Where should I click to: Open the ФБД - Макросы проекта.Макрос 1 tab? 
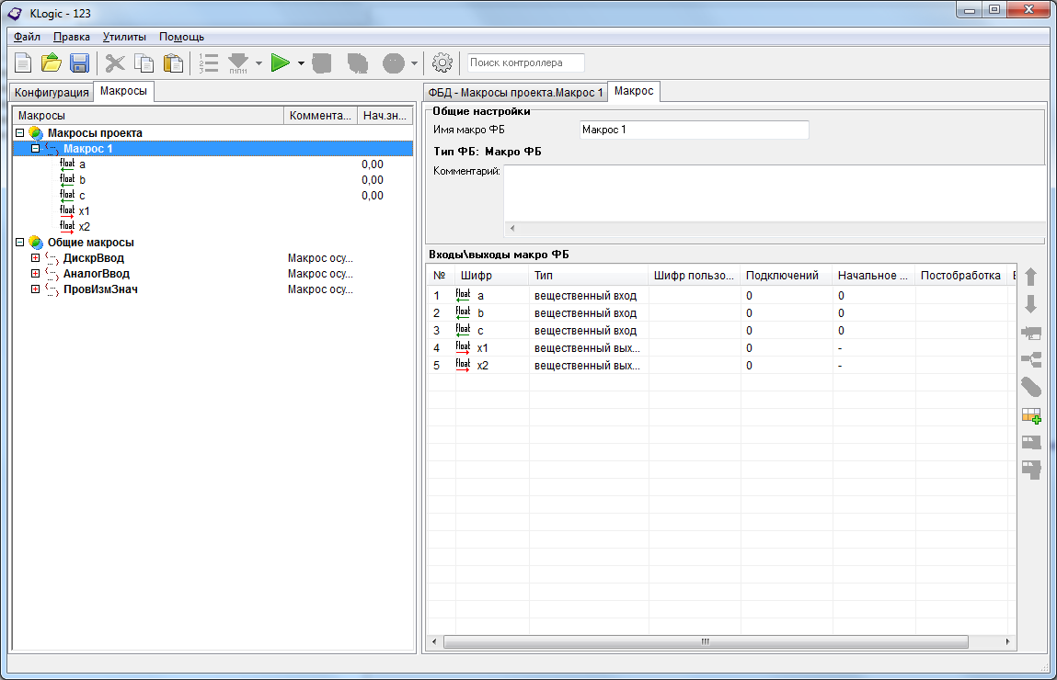[x=515, y=93]
